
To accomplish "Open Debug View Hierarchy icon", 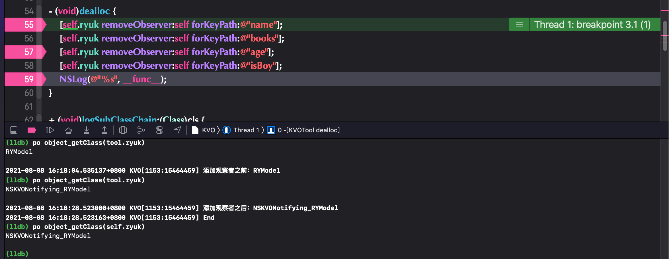I will click(x=123, y=130).
